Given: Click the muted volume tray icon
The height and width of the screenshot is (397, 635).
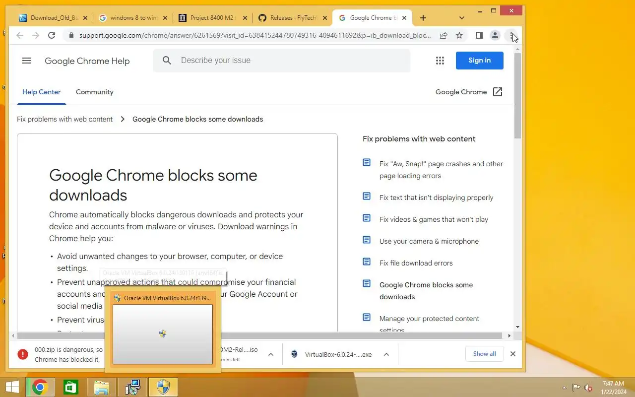Looking at the screenshot, I should [x=589, y=388].
